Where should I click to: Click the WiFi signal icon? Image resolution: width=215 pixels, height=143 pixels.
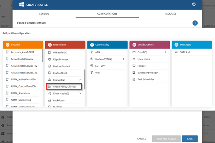point(92,72)
